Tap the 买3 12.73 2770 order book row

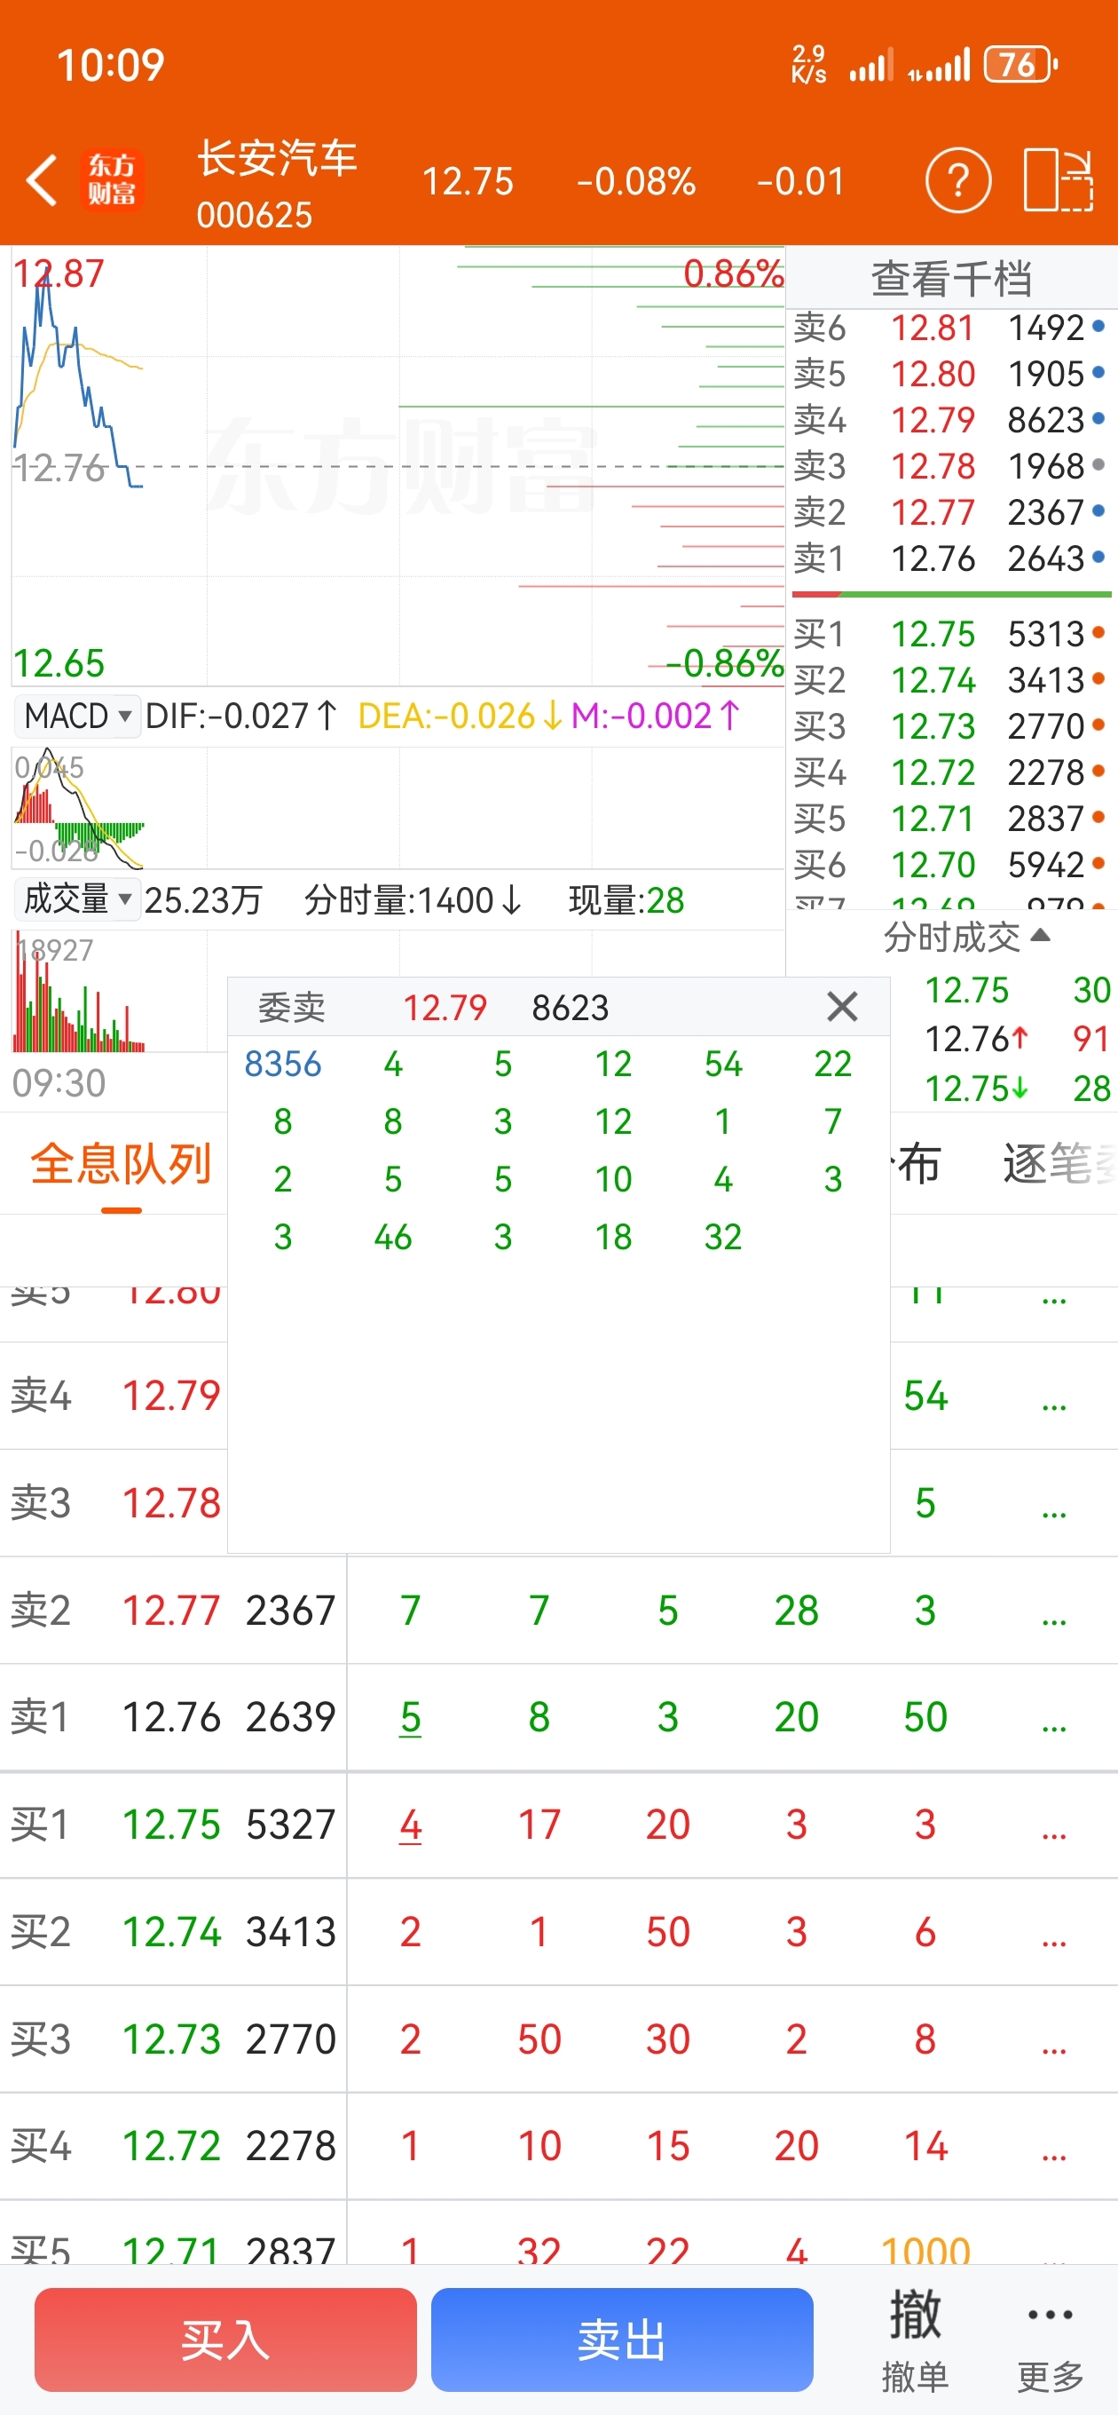[951, 726]
